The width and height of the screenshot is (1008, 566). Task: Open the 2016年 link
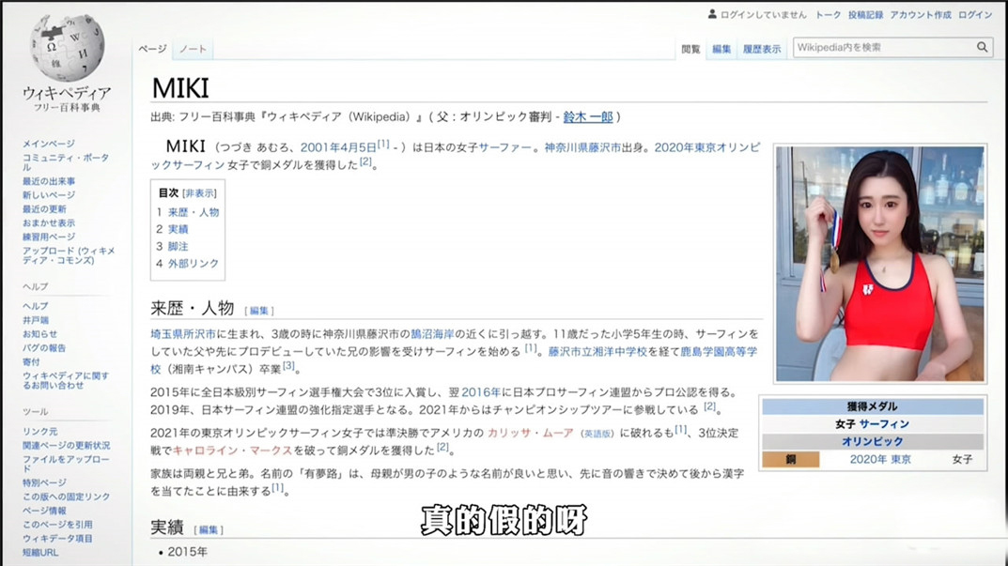tap(480, 392)
